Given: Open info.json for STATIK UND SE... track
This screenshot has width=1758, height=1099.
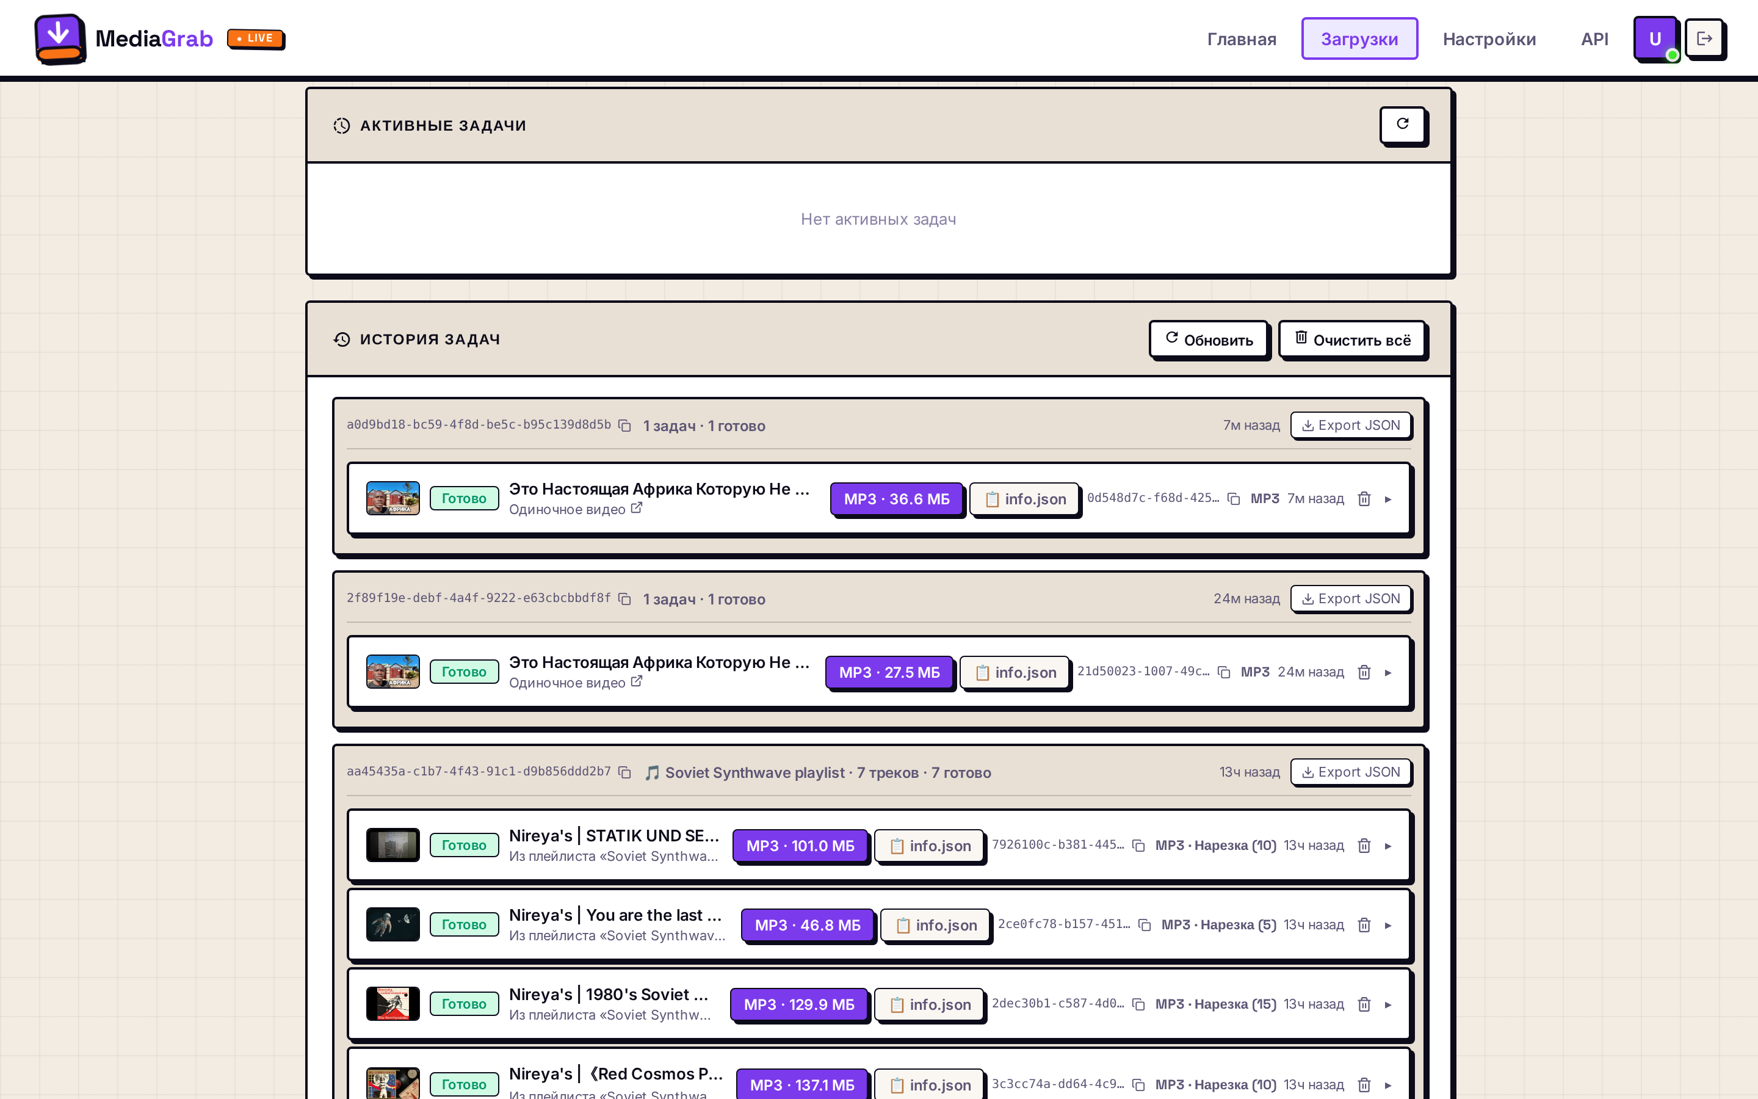Looking at the screenshot, I should point(929,846).
